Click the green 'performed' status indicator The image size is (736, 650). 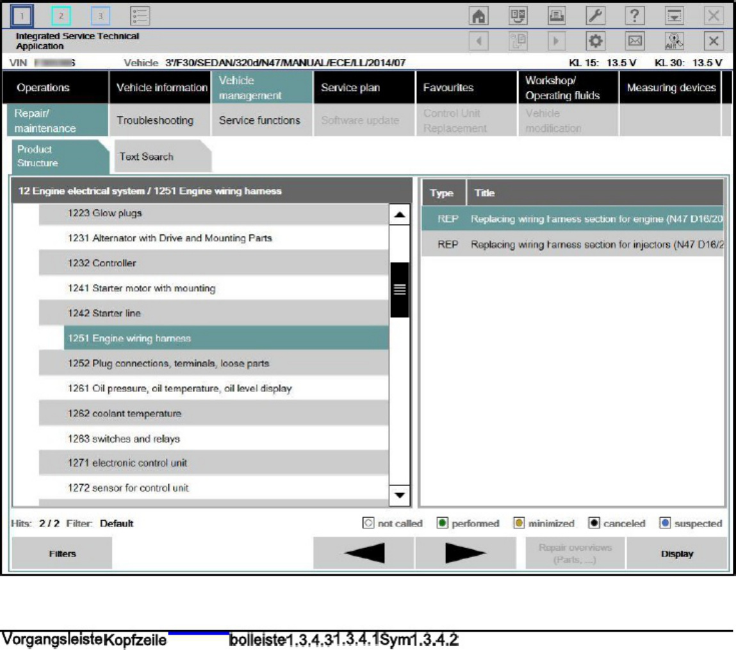point(442,523)
